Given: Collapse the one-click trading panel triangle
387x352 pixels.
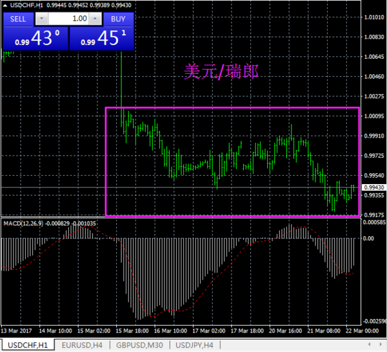Looking at the screenshot, I should point(5,5).
